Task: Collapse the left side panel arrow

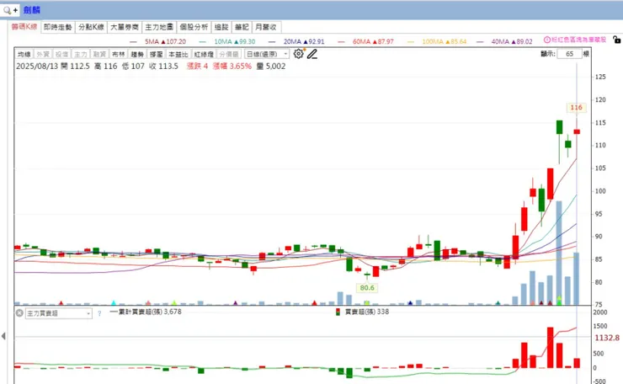Action: tap(3, 336)
